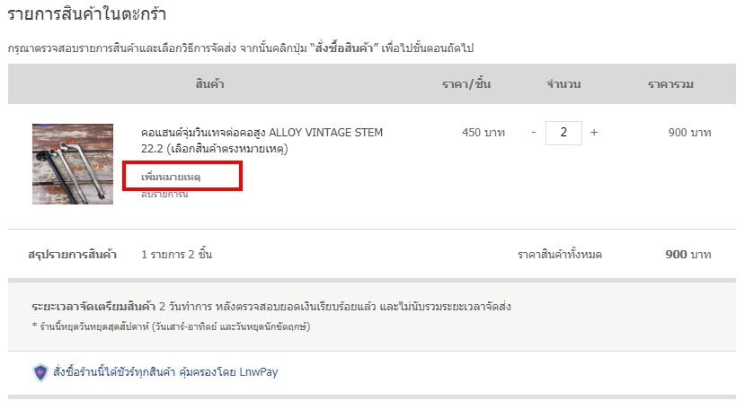The height and width of the screenshot is (409, 745).
Task: Click the จำนวน column header
Action: tap(563, 84)
